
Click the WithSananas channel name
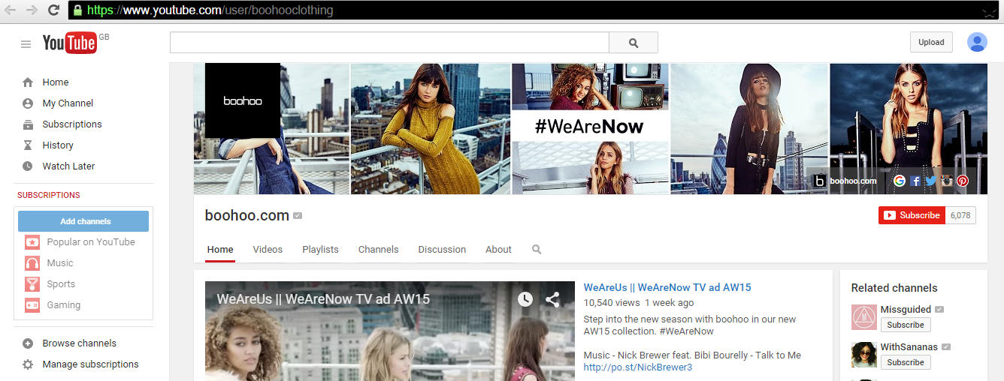pyautogui.click(x=909, y=347)
